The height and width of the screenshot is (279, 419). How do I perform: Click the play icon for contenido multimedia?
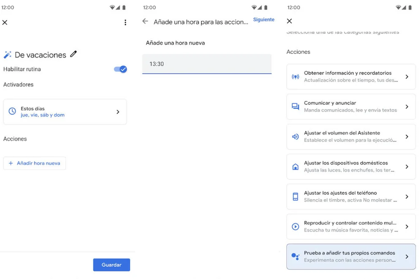[x=295, y=227]
